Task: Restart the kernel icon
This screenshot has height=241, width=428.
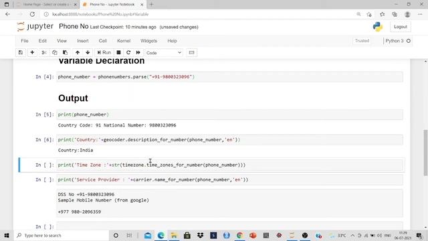Action: [x=128, y=52]
